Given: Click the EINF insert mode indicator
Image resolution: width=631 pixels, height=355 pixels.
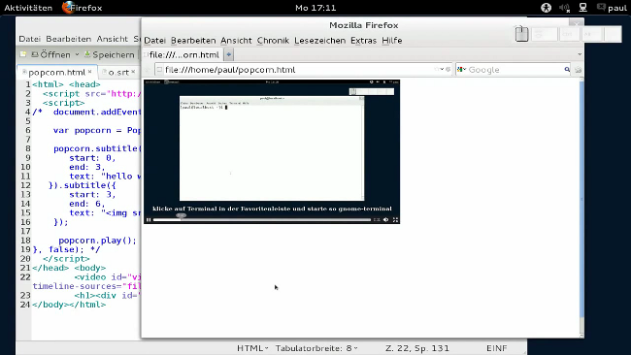Looking at the screenshot, I should [497, 348].
